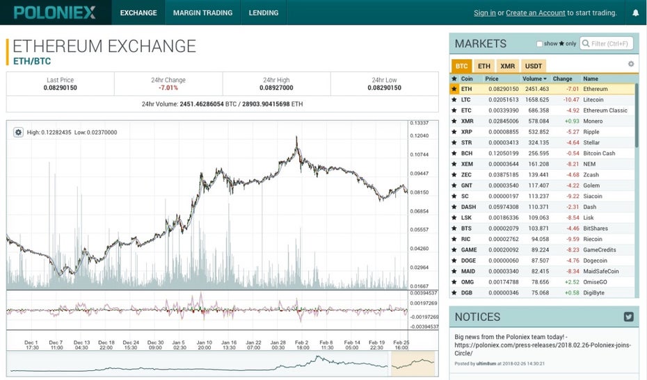This screenshot has width=647, height=380.
Task: Click the Poloniex logo
Action: click(x=55, y=13)
